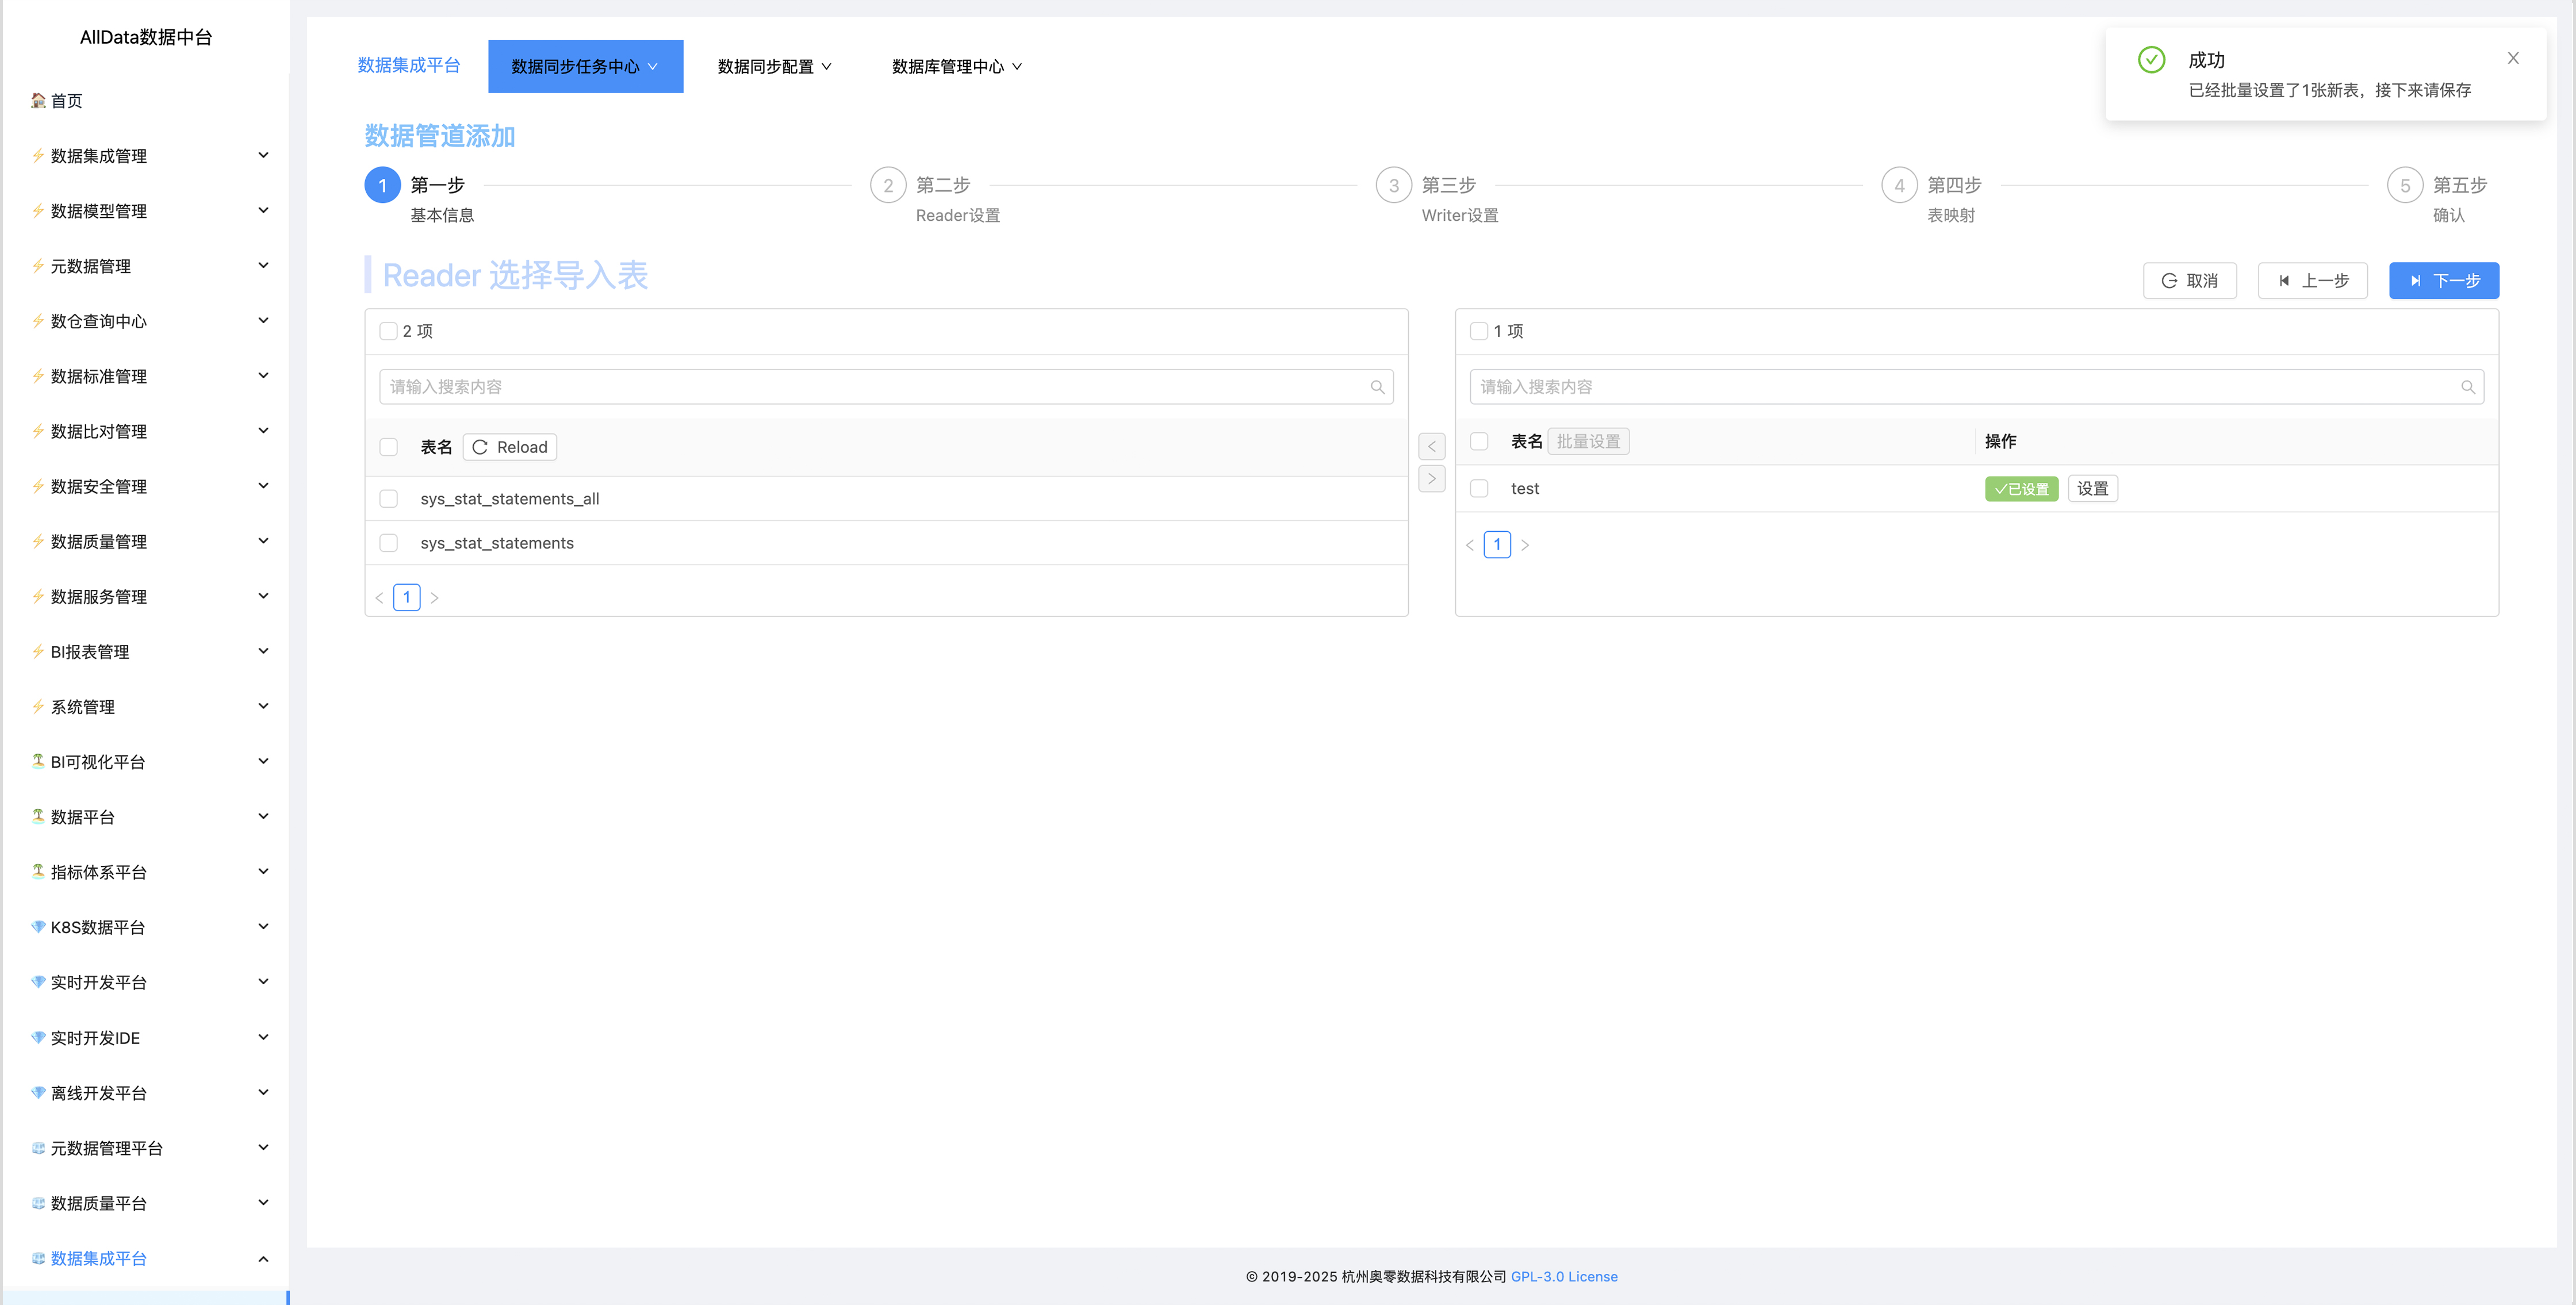Switch to the 数据集成平台 tab
Image resolution: width=2576 pixels, height=1305 pixels.
408,65
